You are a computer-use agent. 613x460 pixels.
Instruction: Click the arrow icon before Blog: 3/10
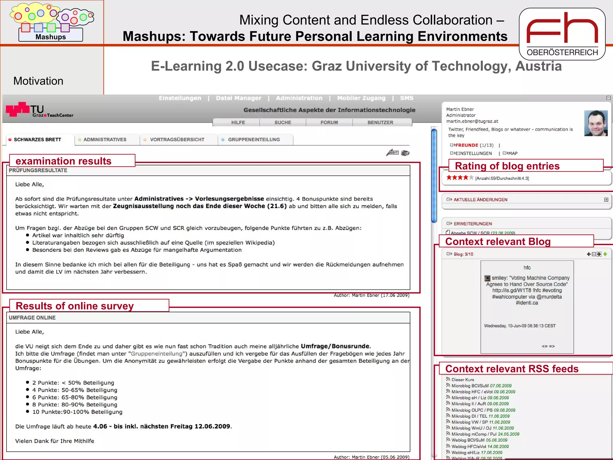coord(449,254)
